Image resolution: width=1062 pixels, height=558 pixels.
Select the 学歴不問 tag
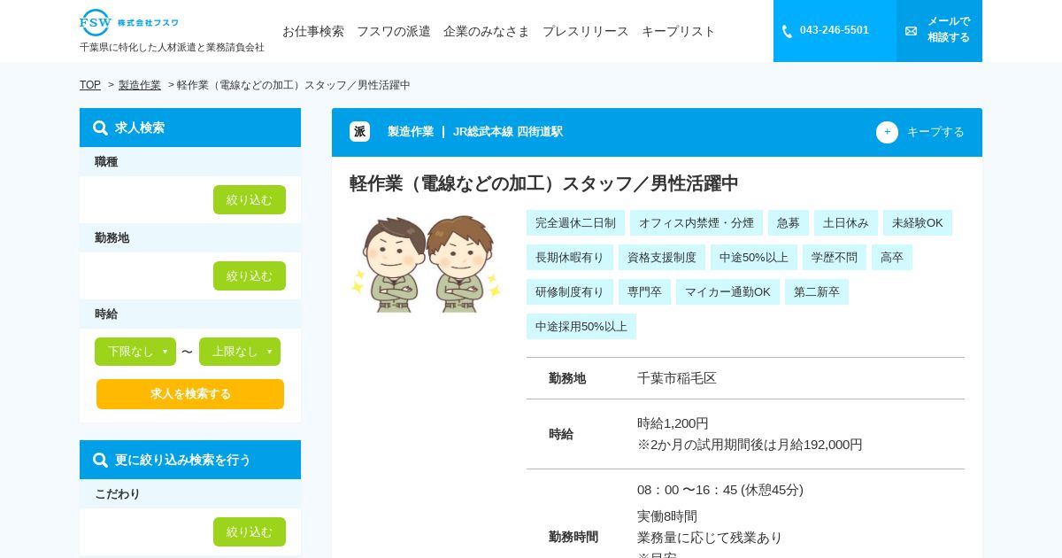835,258
